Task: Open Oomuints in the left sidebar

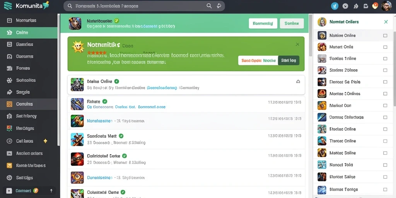Action: (x=29, y=104)
